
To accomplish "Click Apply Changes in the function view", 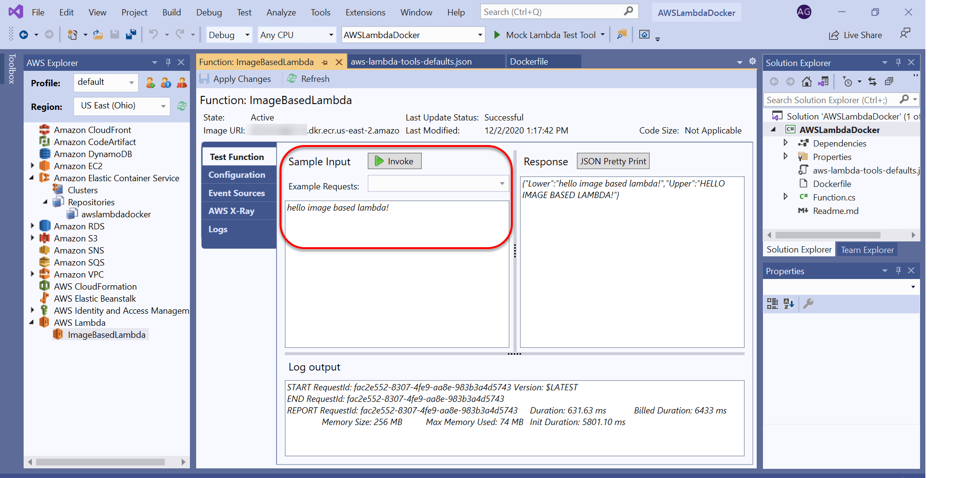I will coord(236,79).
